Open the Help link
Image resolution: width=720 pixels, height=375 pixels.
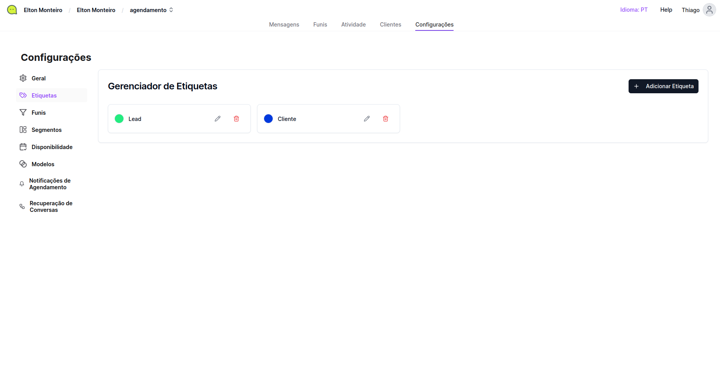(x=666, y=10)
